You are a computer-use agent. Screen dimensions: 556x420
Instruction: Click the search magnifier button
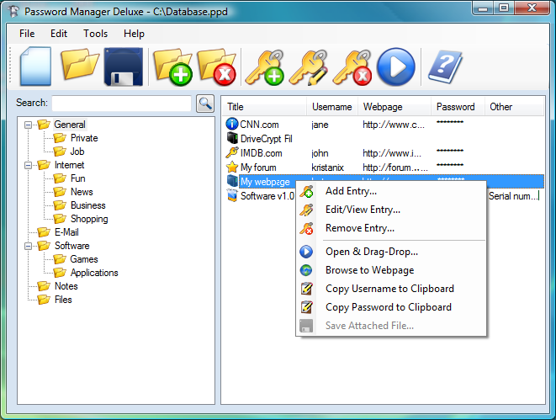[x=204, y=104]
